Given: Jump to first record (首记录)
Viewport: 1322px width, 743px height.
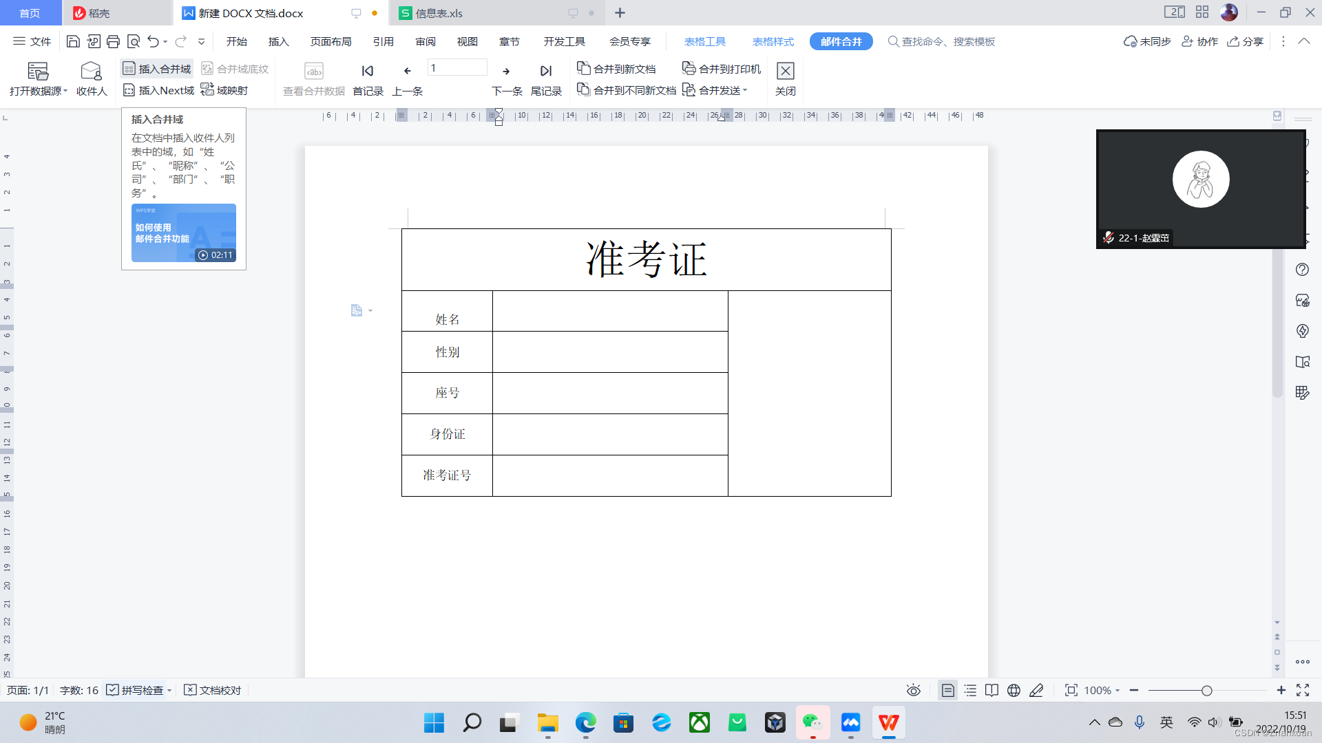Looking at the screenshot, I should click(x=368, y=72).
